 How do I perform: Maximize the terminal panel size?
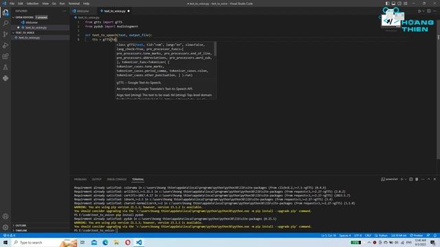pos(428,179)
